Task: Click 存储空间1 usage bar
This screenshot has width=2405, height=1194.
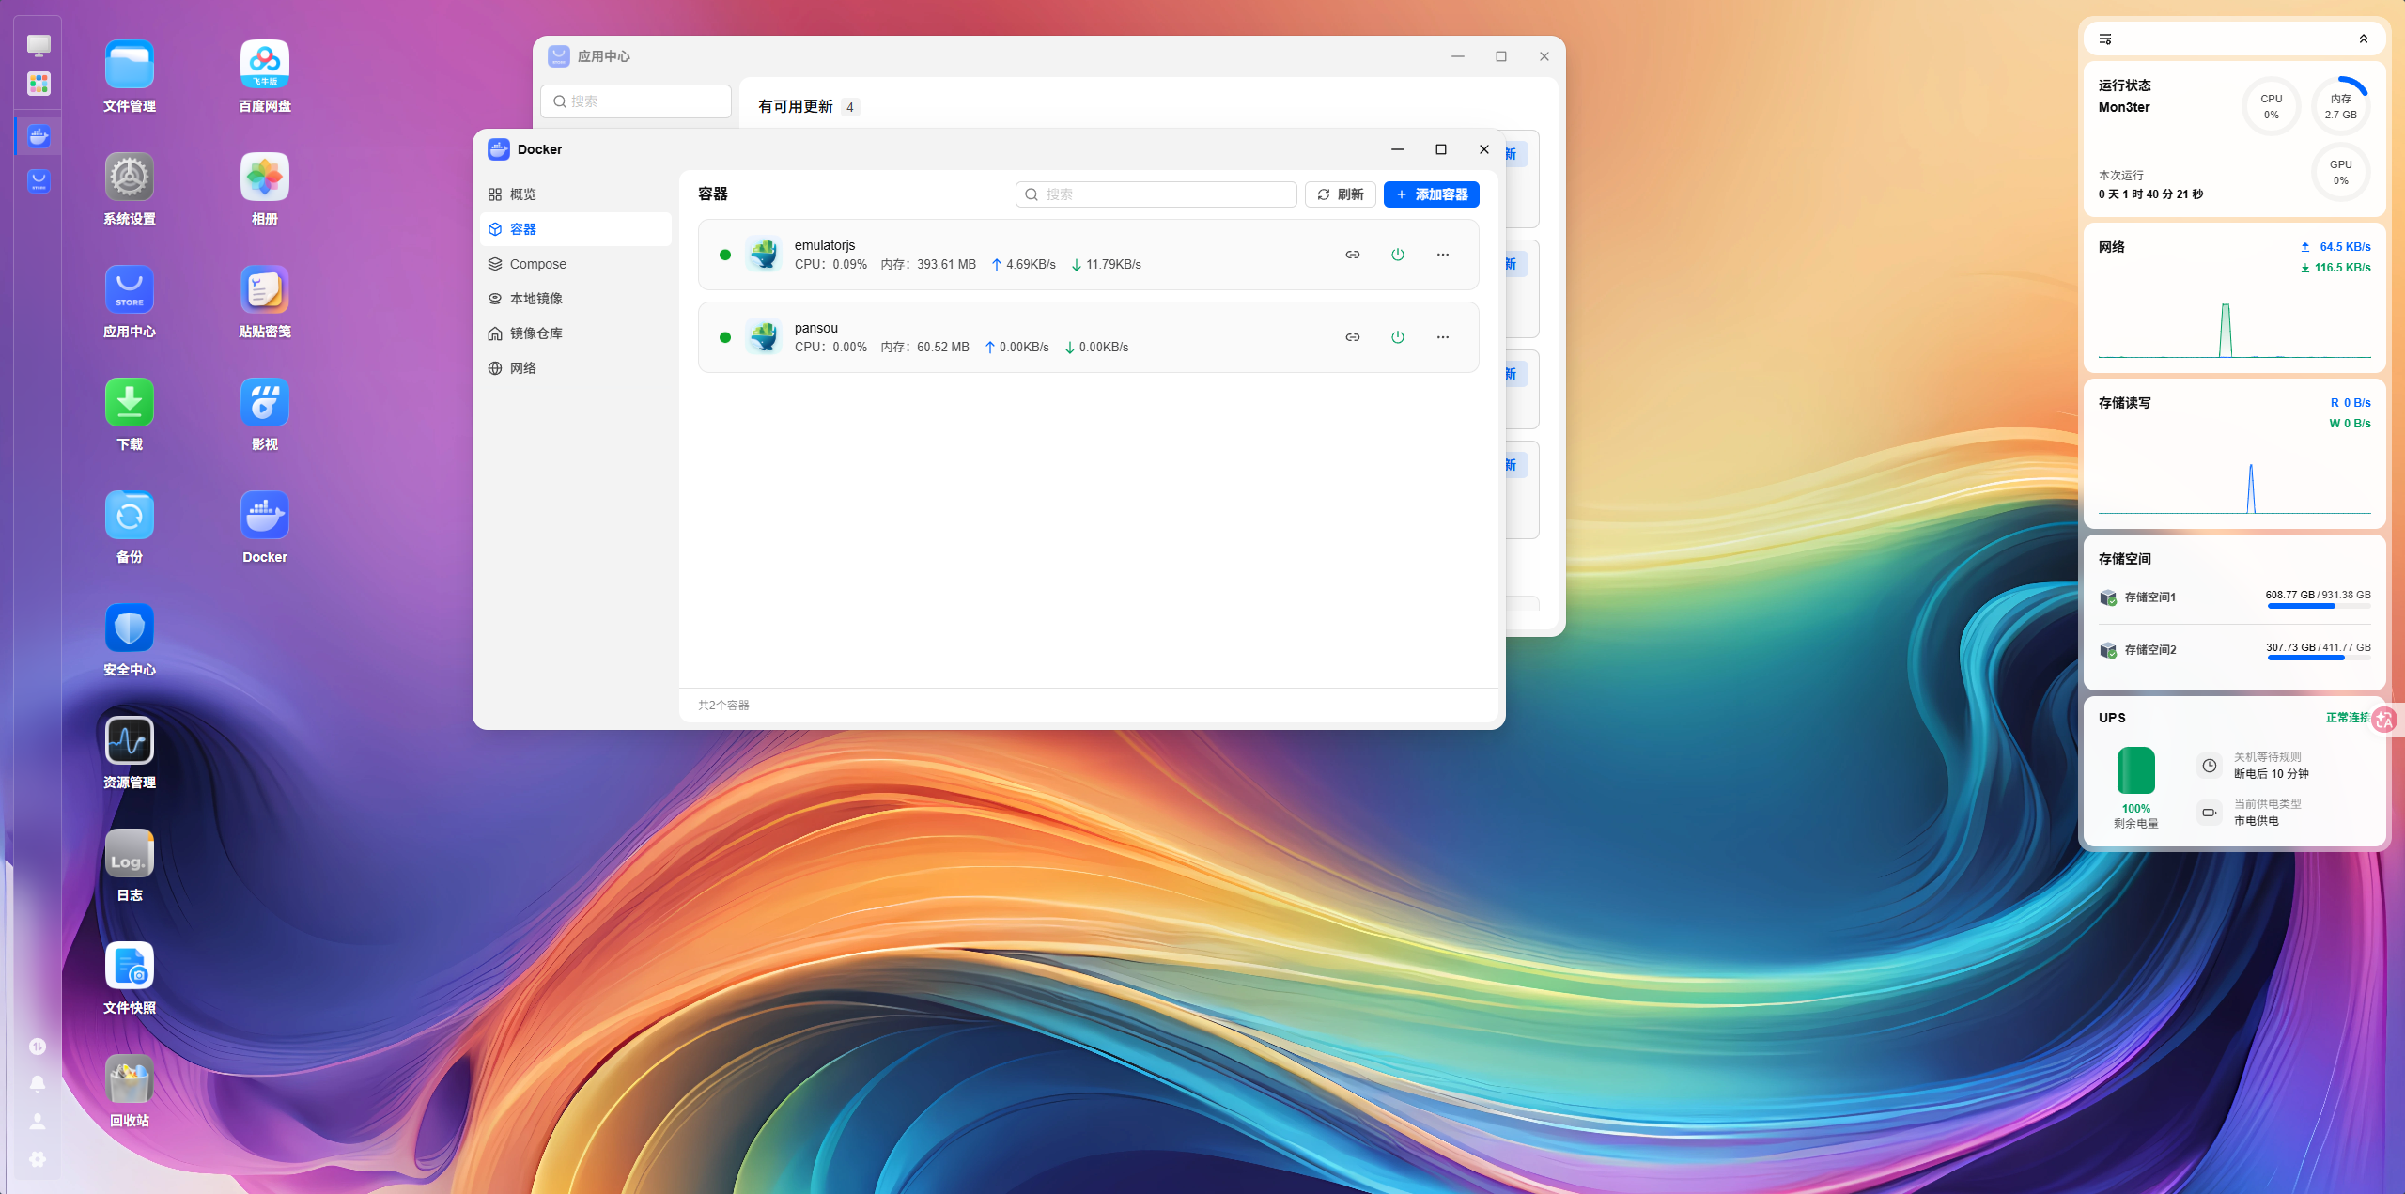Action: click(x=2319, y=607)
